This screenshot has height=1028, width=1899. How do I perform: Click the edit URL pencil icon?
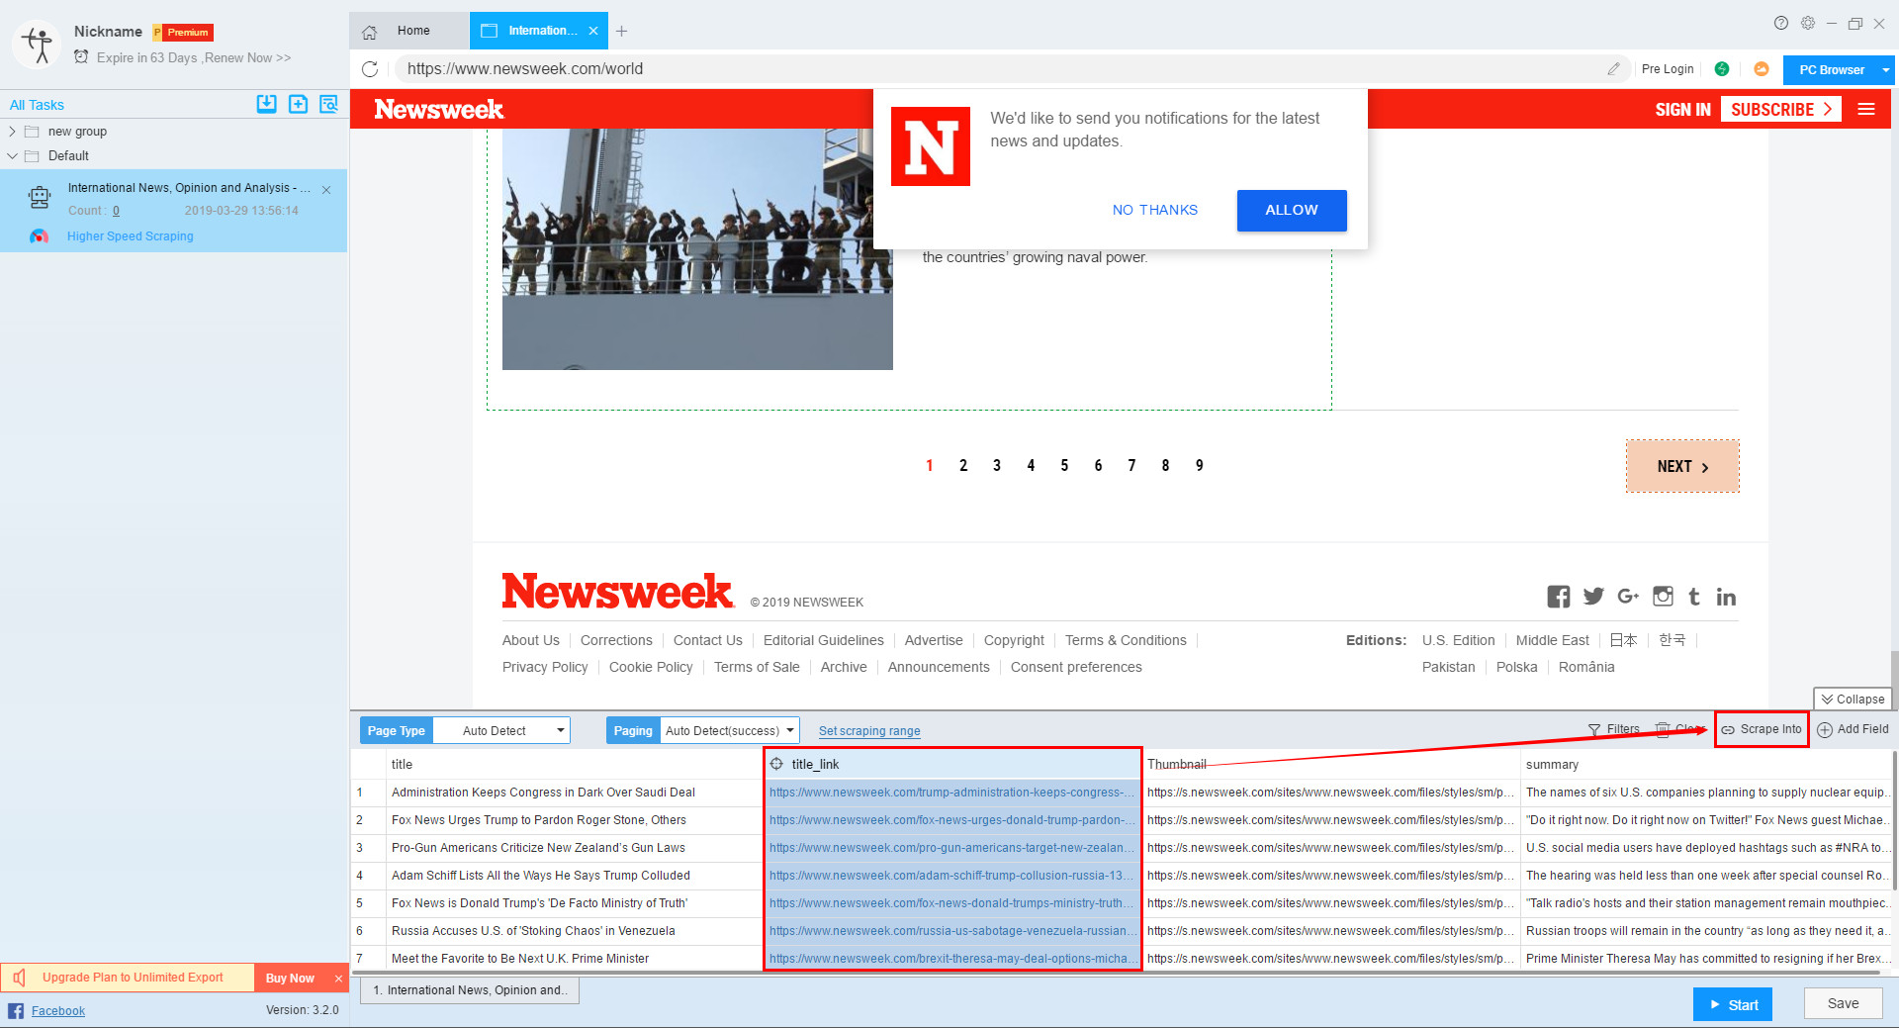(1613, 69)
